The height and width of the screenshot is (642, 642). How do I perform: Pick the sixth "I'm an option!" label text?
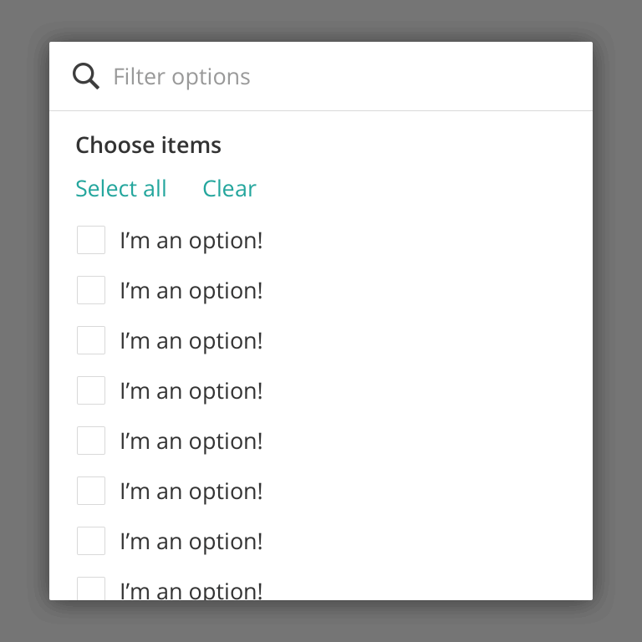coord(191,492)
